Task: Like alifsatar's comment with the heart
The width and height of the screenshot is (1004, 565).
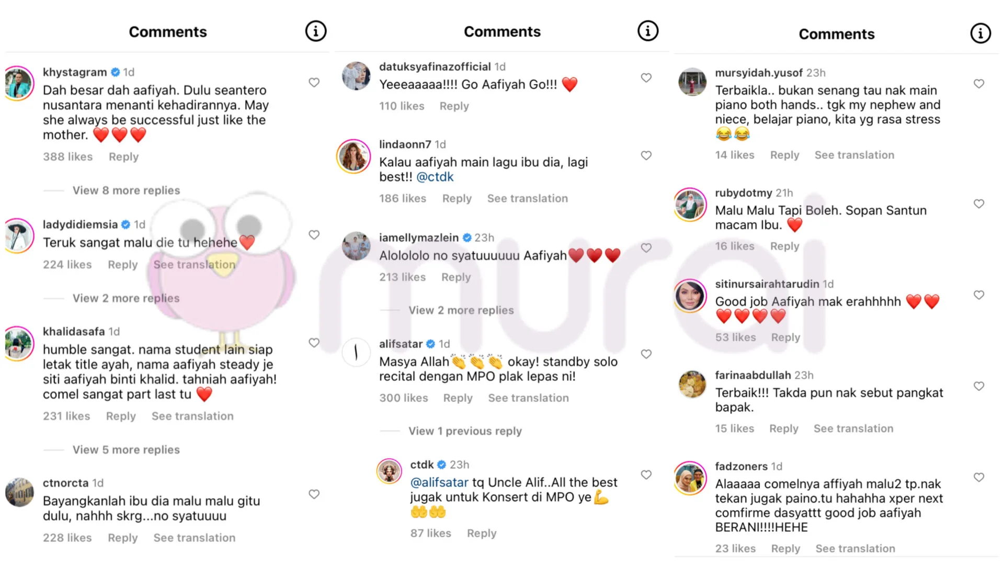Action: [x=646, y=354]
